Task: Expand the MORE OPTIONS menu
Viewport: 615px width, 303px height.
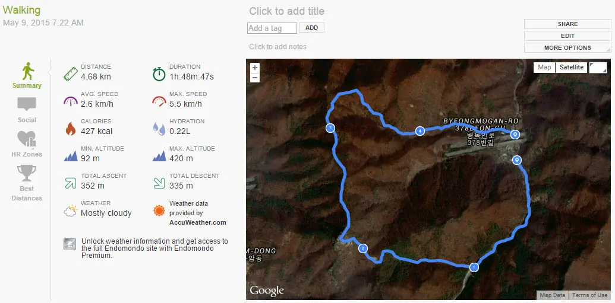Action: pyautogui.click(x=567, y=48)
